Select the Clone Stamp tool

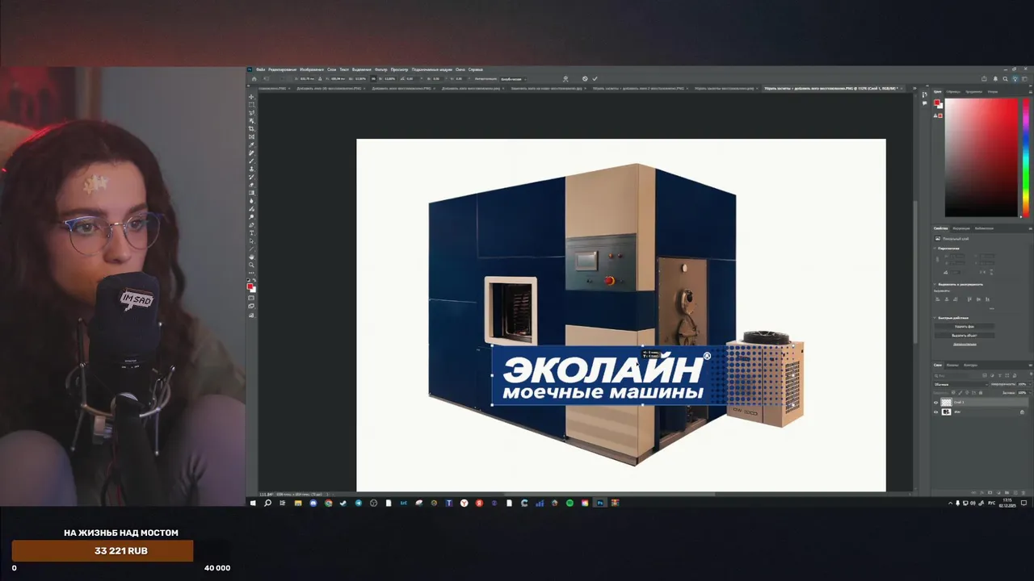251,169
